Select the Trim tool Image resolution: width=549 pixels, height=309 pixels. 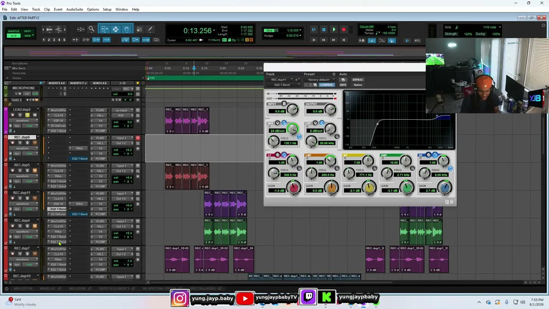coord(104,29)
